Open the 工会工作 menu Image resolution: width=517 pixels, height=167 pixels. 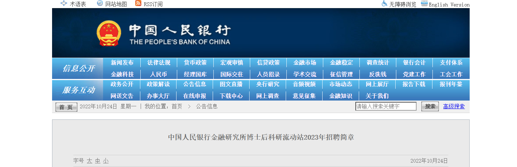point(451,74)
